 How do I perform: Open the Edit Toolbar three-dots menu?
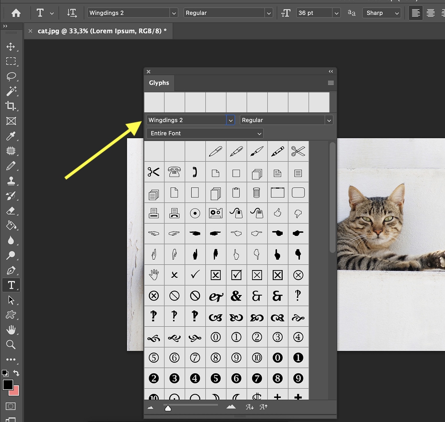11,359
